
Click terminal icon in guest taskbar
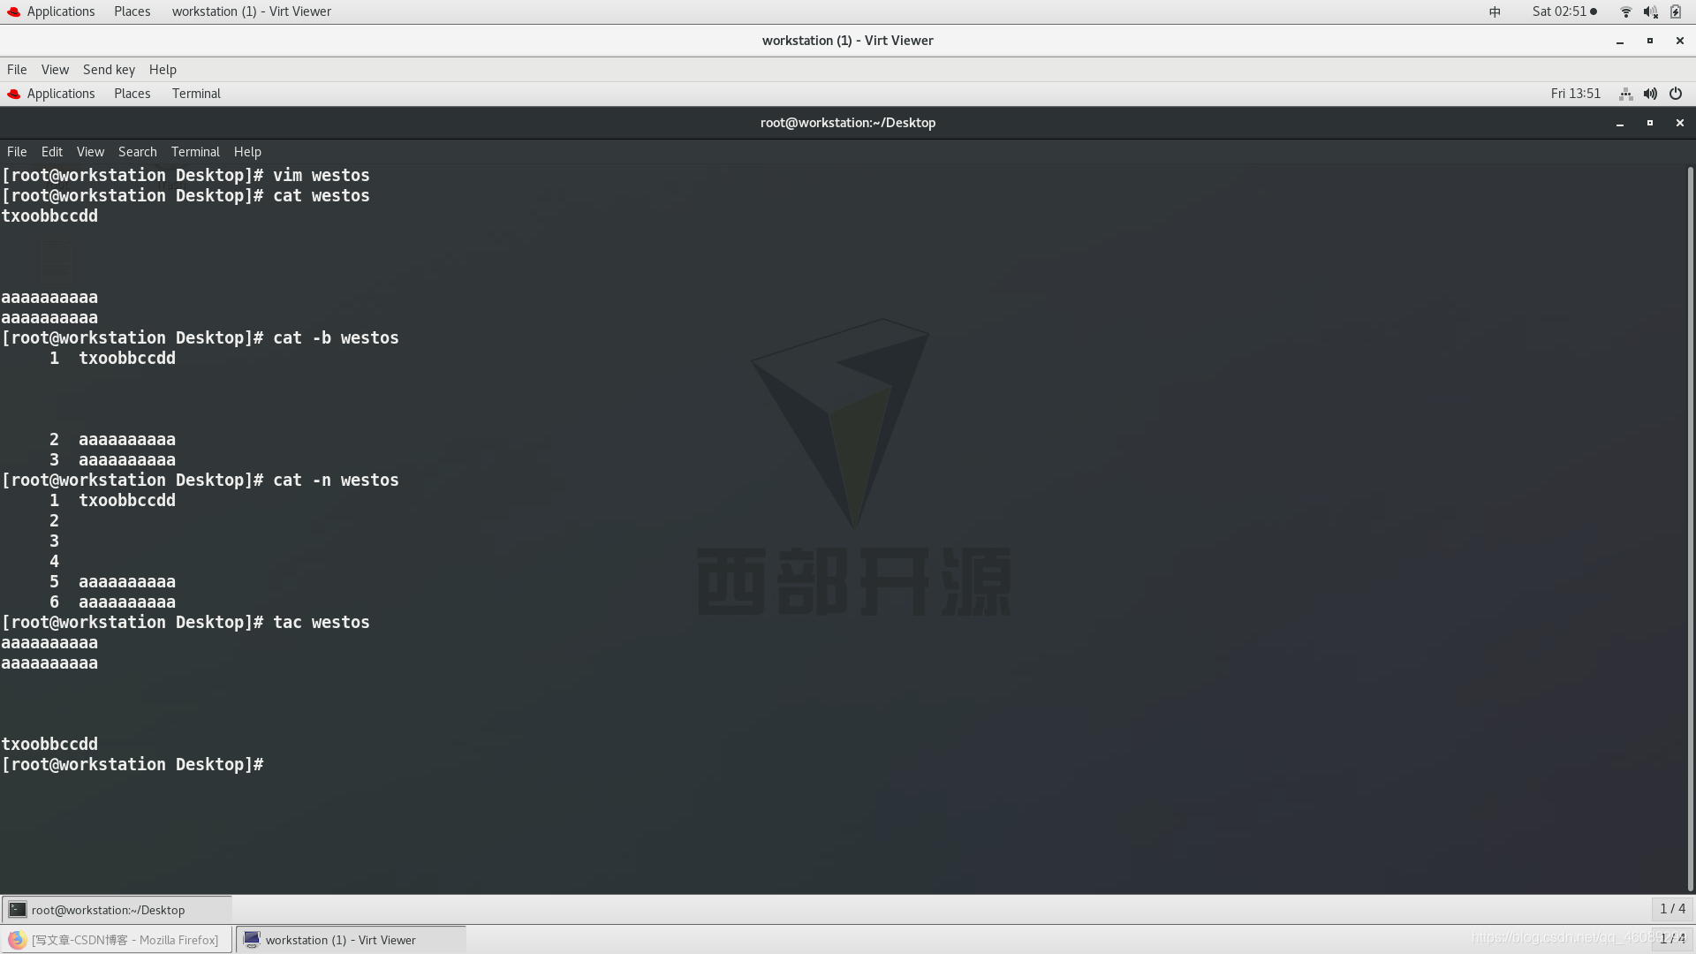18,910
